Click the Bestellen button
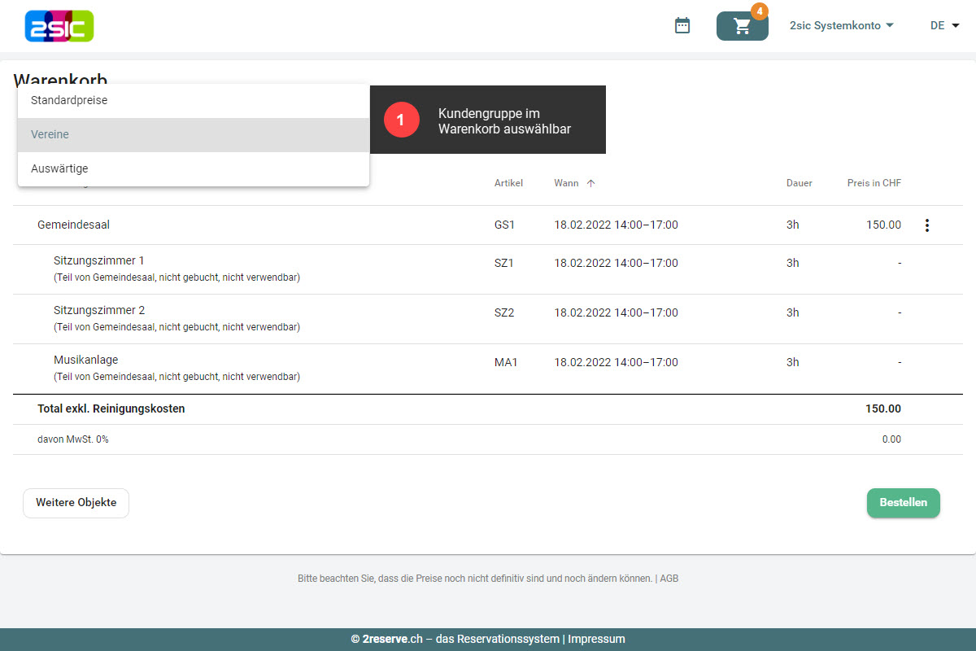The width and height of the screenshot is (976, 651). click(903, 503)
